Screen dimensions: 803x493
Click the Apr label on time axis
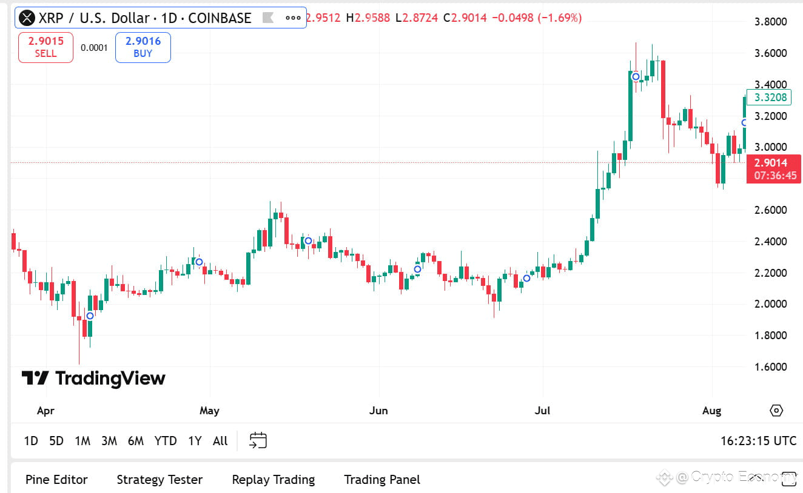click(45, 411)
